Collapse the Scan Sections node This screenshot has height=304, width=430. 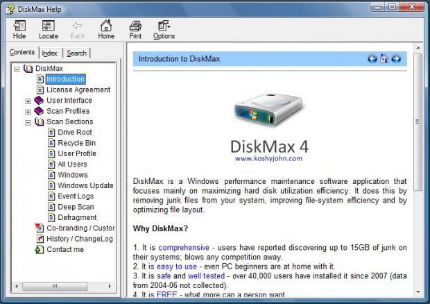click(28, 123)
